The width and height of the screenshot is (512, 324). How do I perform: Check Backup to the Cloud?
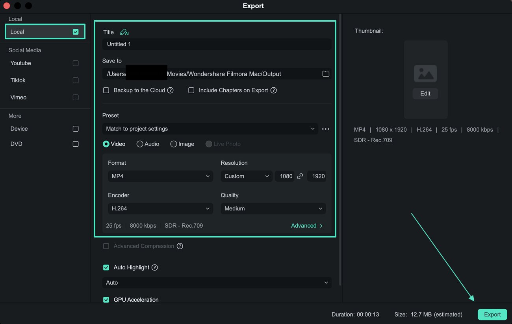coord(106,90)
